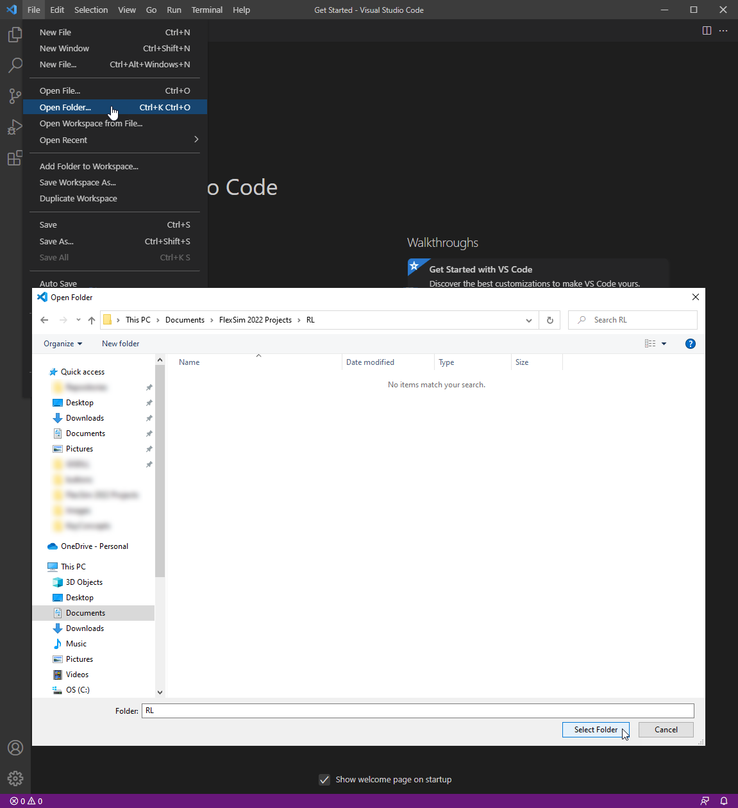Viewport: 738px width, 808px height.
Task: Click the notifications bell in status bar
Action: (724, 801)
